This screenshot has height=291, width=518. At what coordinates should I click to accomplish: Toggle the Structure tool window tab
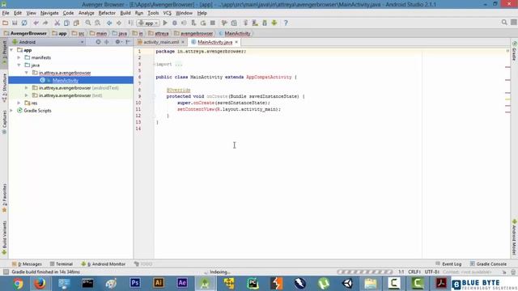point(4,87)
